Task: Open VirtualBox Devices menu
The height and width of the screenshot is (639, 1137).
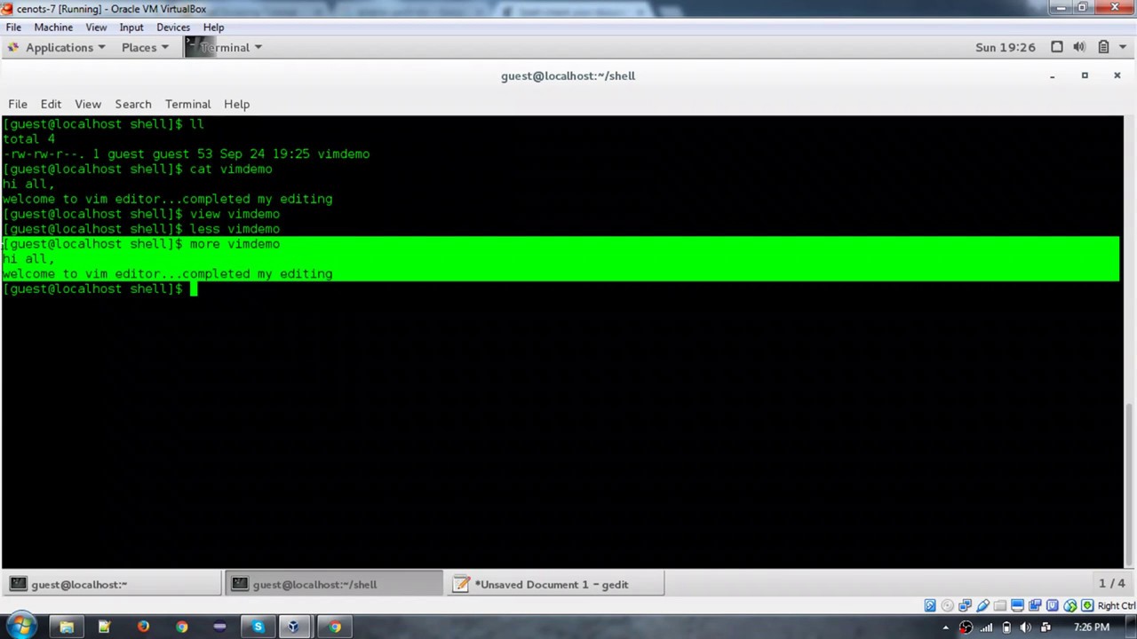Action: [173, 28]
